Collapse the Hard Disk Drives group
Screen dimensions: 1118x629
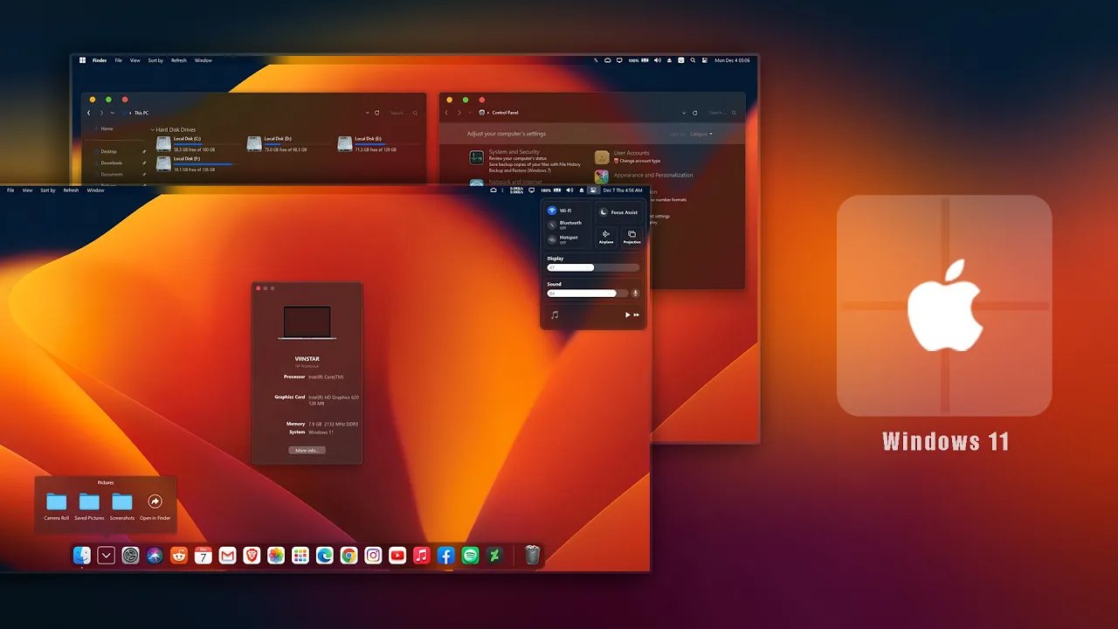tap(152, 129)
